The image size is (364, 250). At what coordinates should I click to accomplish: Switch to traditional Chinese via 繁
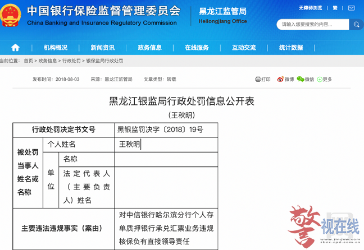(335, 8)
